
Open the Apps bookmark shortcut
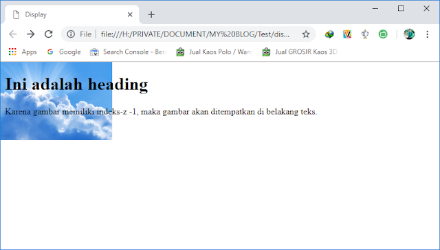(x=23, y=52)
